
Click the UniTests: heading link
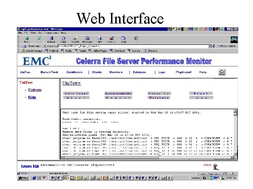click(x=72, y=83)
